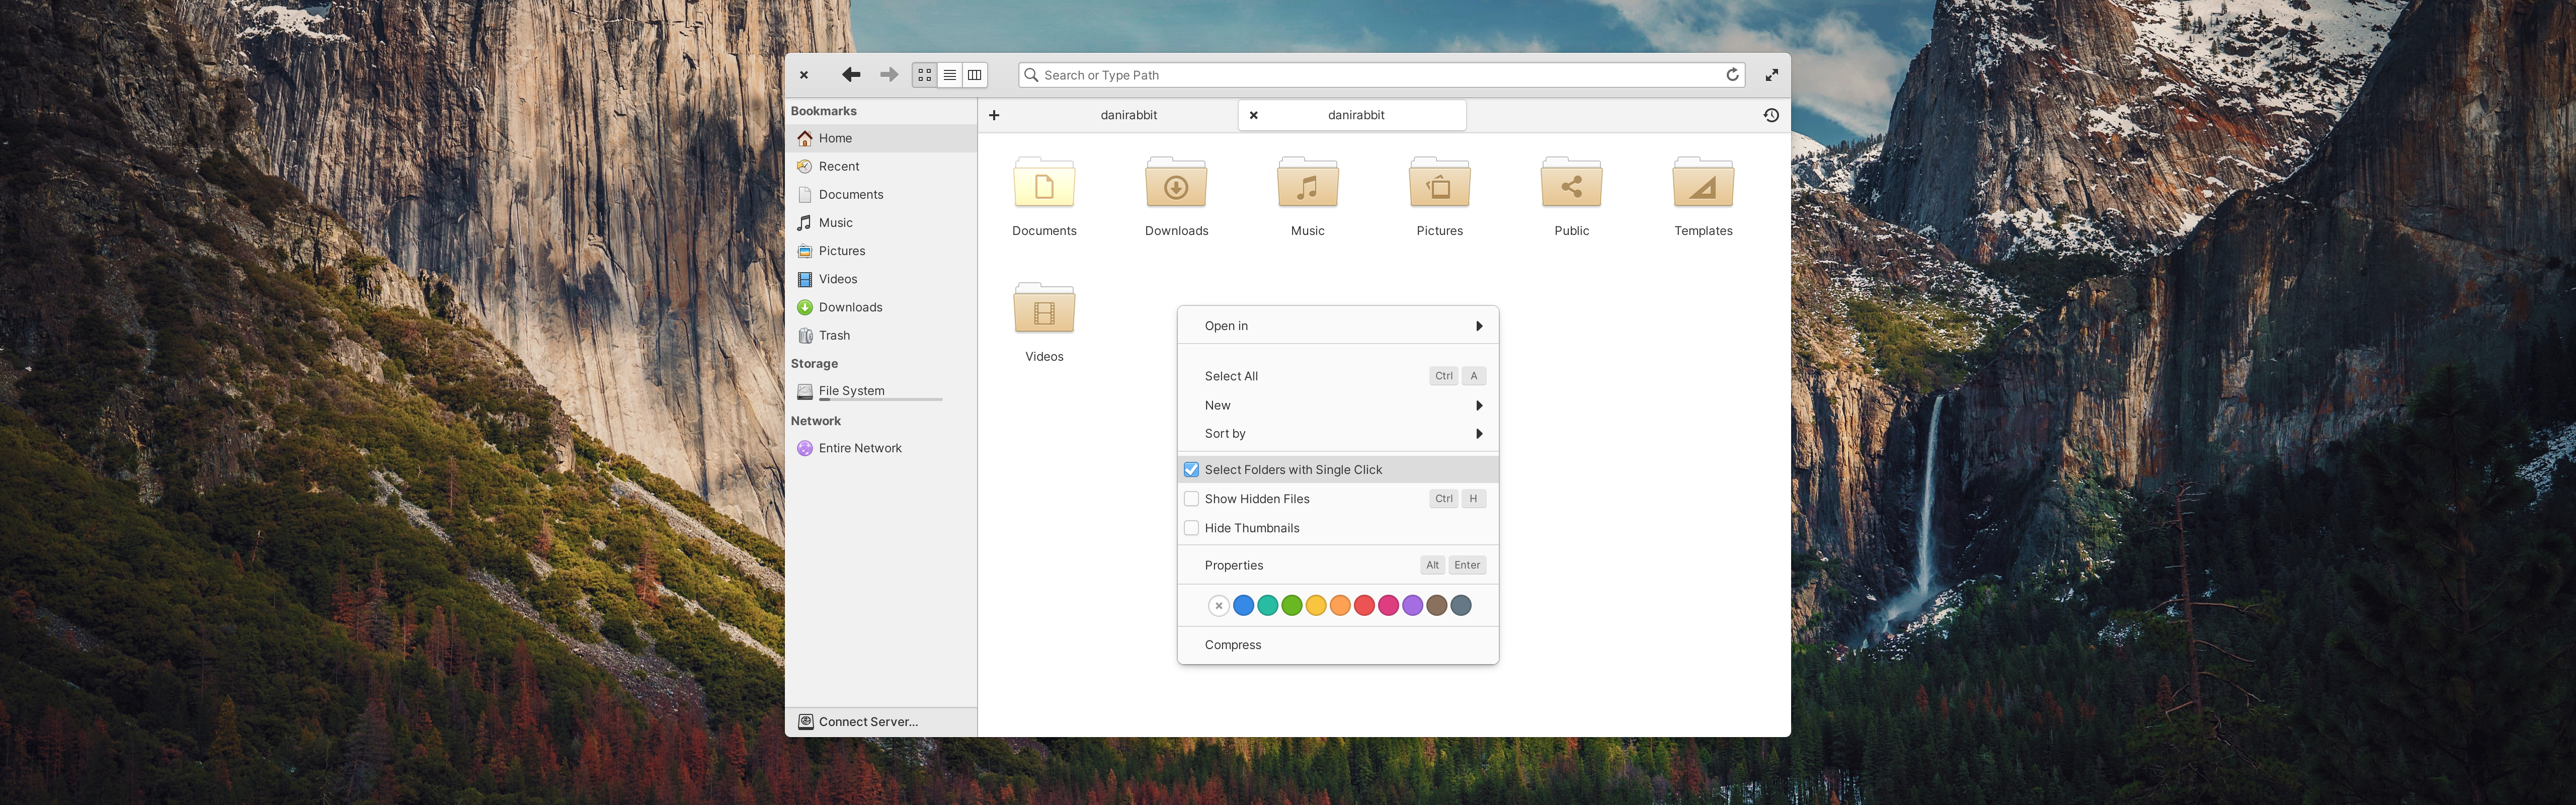Image resolution: width=2576 pixels, height=805 pixels.
Task: Switch to list view mode
Action: click(x=950, y=75)
